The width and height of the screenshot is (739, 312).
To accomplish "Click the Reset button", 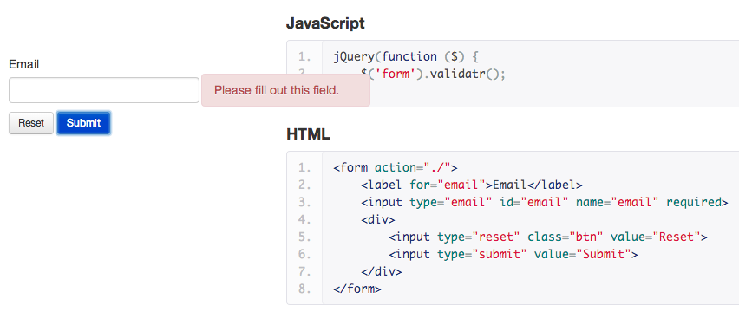I will (x=31, y=123).
